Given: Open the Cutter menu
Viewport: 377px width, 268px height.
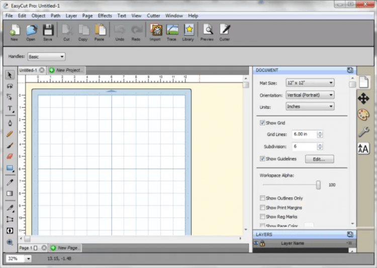Looking at the screenshot, I should click(x=153, y=16).
